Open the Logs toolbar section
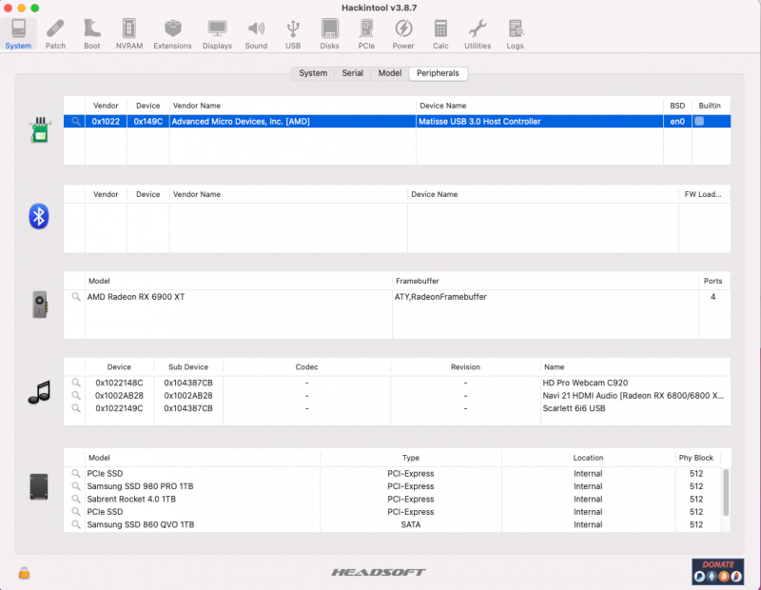This screenshot has width=761, height=590. coord(515,32)
